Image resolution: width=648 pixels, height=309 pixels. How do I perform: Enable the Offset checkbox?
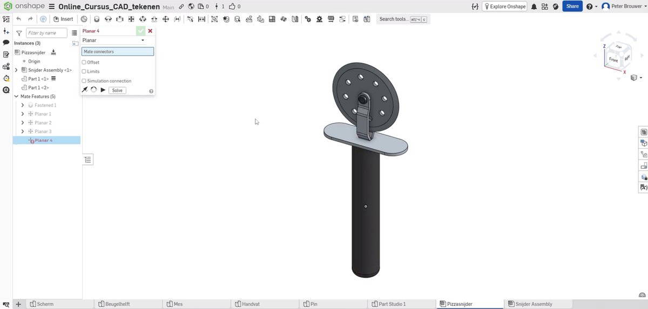(x=84, y=62)
